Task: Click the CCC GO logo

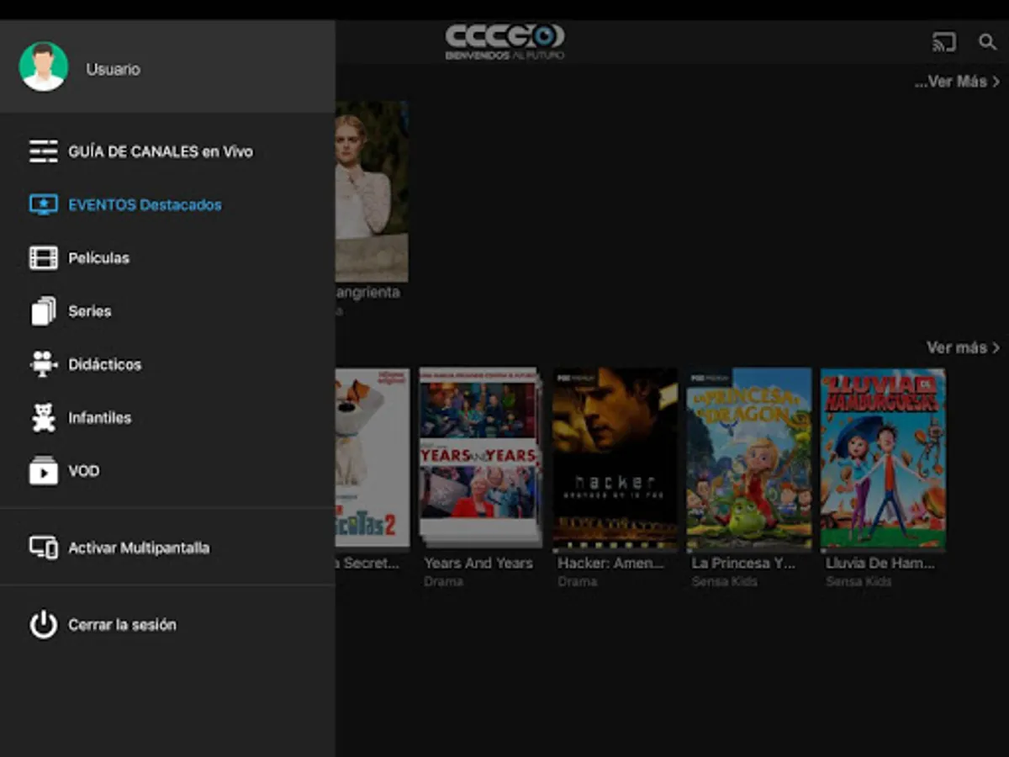Action: click(504, 42)
